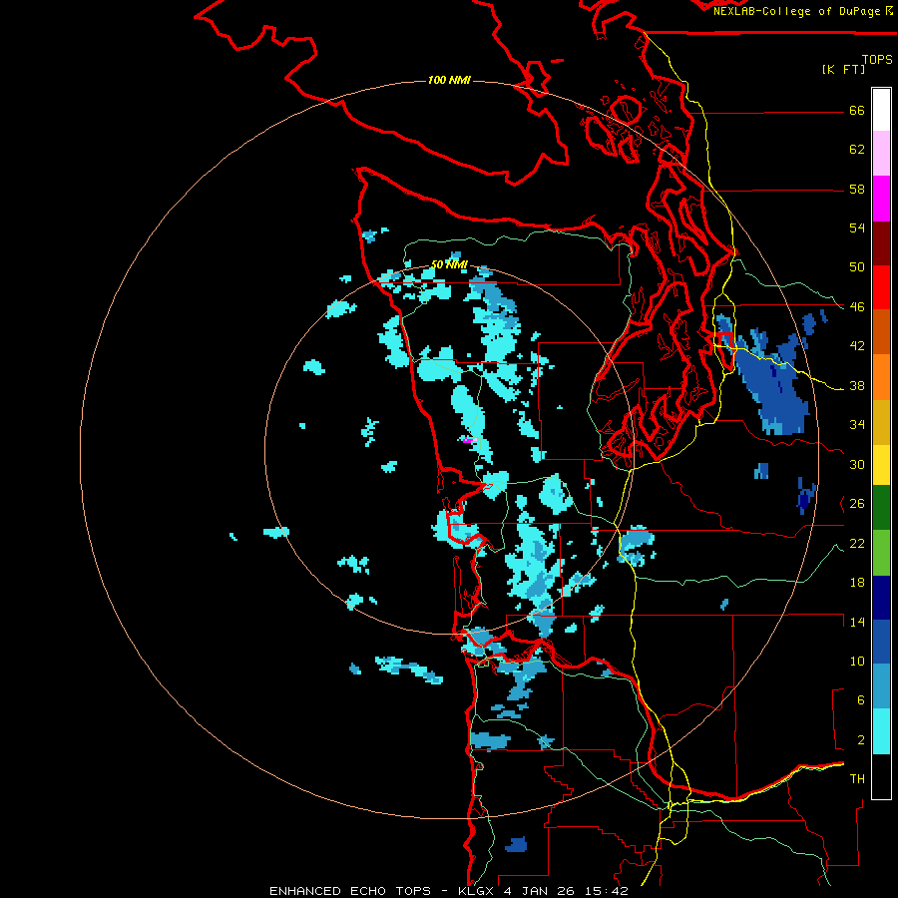Click the legend value 34
This screenshot has width=898, height=898.
coord(857,425)
